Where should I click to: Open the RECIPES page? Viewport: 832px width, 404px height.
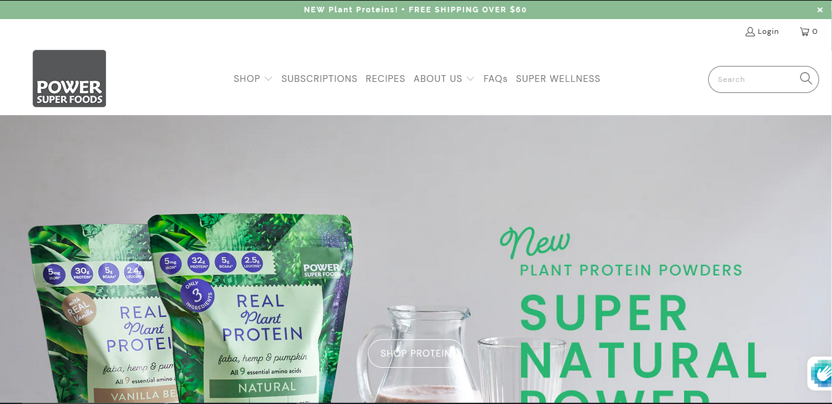pyautogui.click(x=385, y=79)
